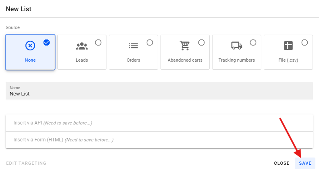
Task: Click the Abandoned carts shopping cart icon
Action: click(x=185, y=46)
